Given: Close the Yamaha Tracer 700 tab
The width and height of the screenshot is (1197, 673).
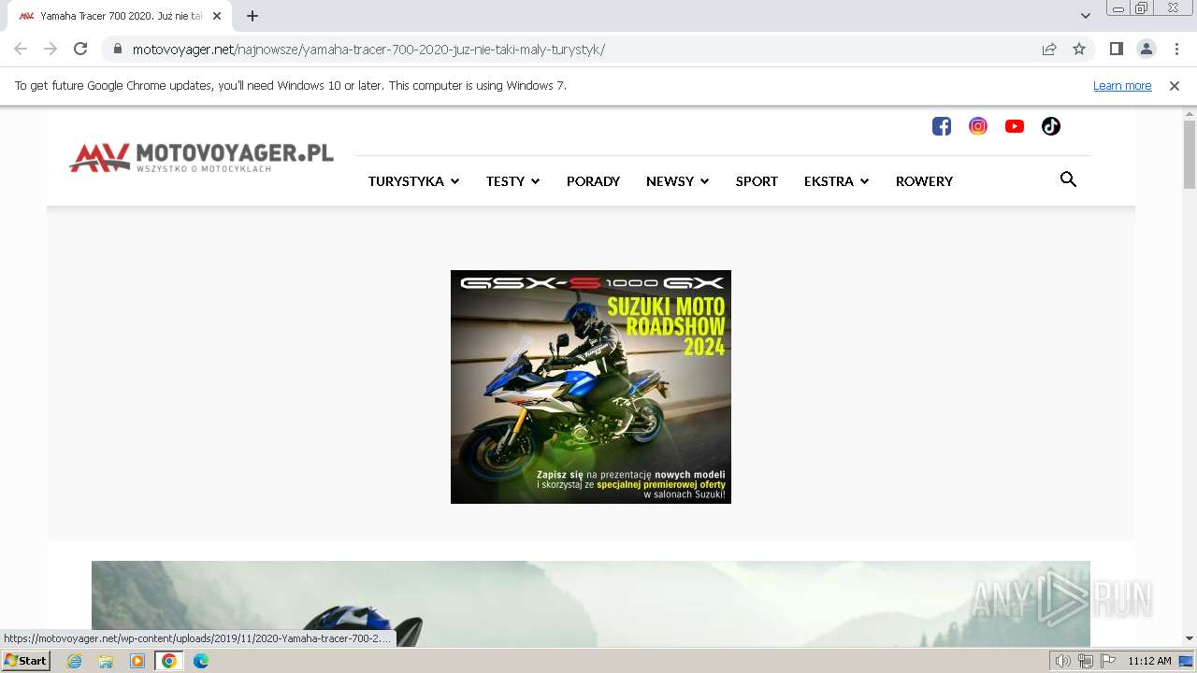Looking at the screenshot, I should pyautogui.click(x=217, y=16).
